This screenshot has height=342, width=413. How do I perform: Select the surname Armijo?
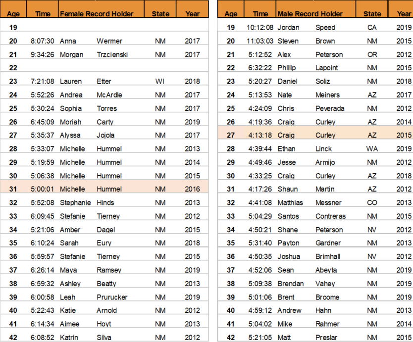point(325,162)
